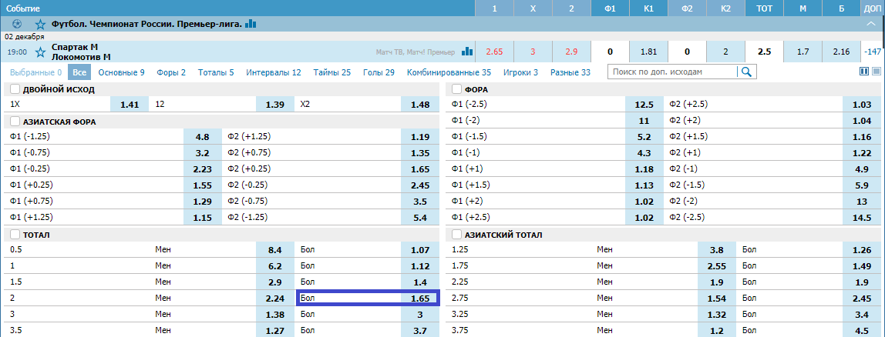The width and height of the screenshot is (885, 337).
Task: Select K1 handicap odds 1.81
Action: pyautogui.click(x=648, y=52)
